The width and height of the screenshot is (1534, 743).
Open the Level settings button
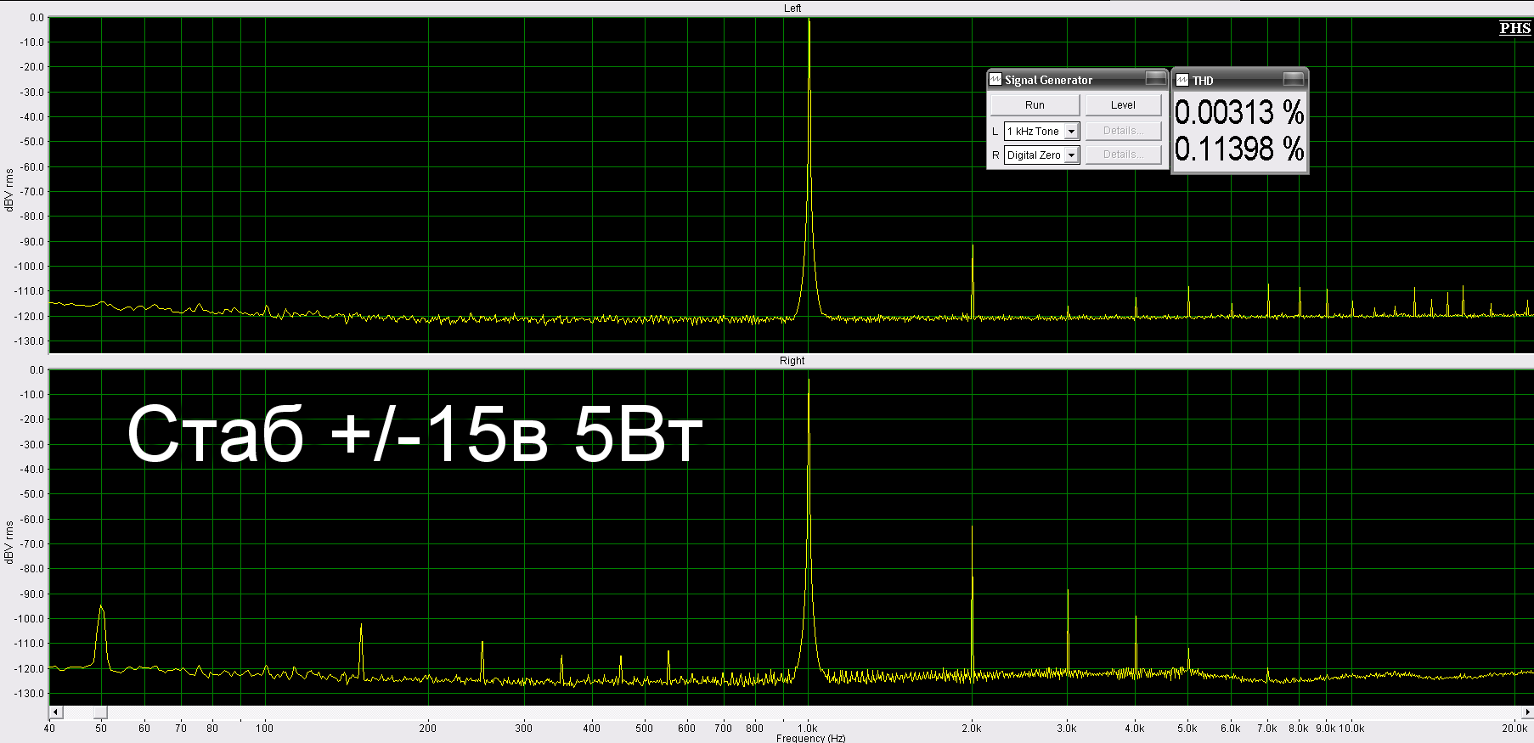pyautogui.click(x=1122, y=105)
